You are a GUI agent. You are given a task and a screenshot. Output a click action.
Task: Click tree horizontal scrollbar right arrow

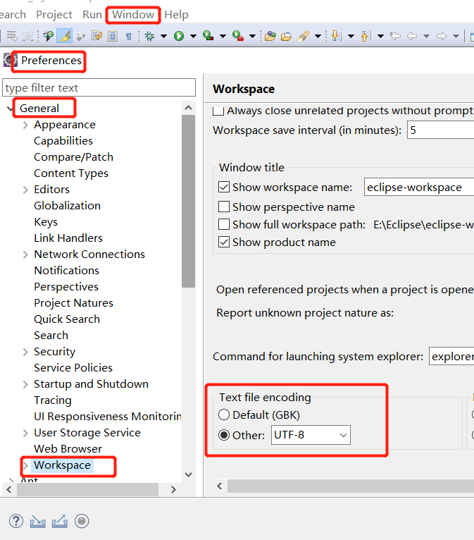pyautogui.click(x=173, y=489)
